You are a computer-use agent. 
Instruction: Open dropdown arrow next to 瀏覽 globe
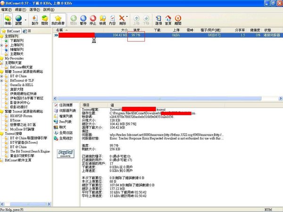(x=25, y=20)
